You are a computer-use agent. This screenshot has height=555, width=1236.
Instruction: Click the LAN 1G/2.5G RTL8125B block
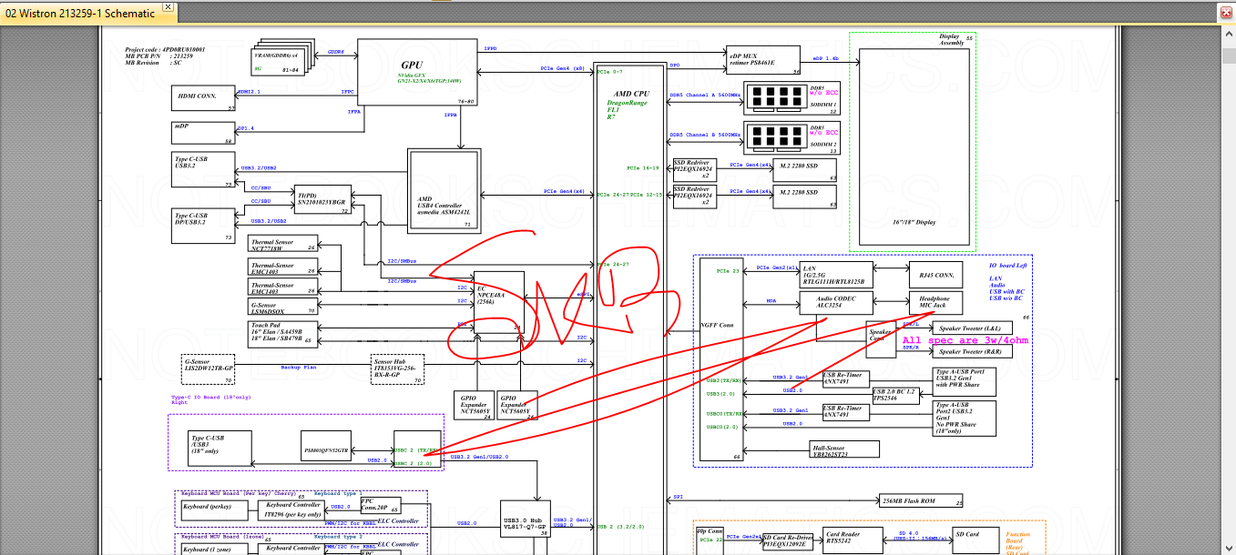pos(835,276)
